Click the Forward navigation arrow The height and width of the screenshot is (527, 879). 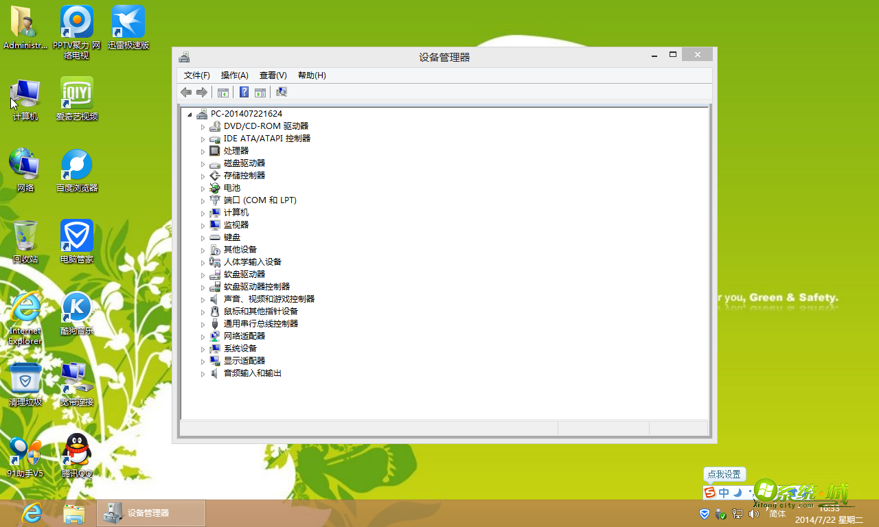tap(202, 92)
